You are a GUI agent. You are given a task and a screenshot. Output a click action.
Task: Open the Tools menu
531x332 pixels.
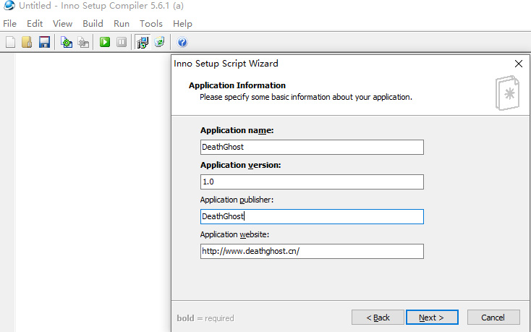click(x=151, y=24)
